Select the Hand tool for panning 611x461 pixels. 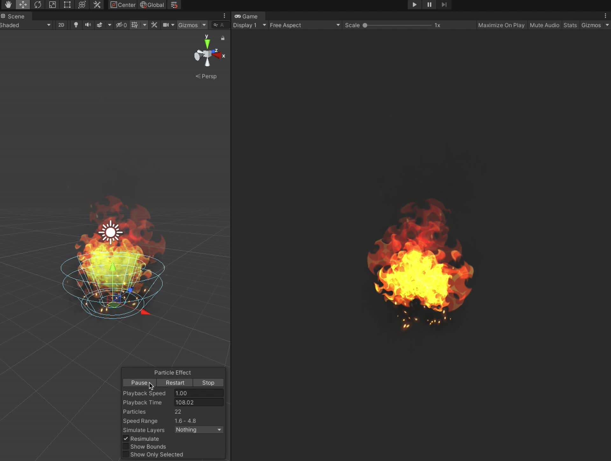[8, 5]
